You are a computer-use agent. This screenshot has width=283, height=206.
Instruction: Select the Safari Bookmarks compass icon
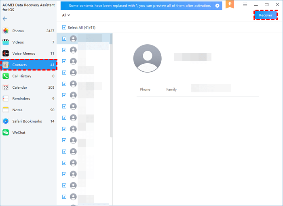pos(6,121)
